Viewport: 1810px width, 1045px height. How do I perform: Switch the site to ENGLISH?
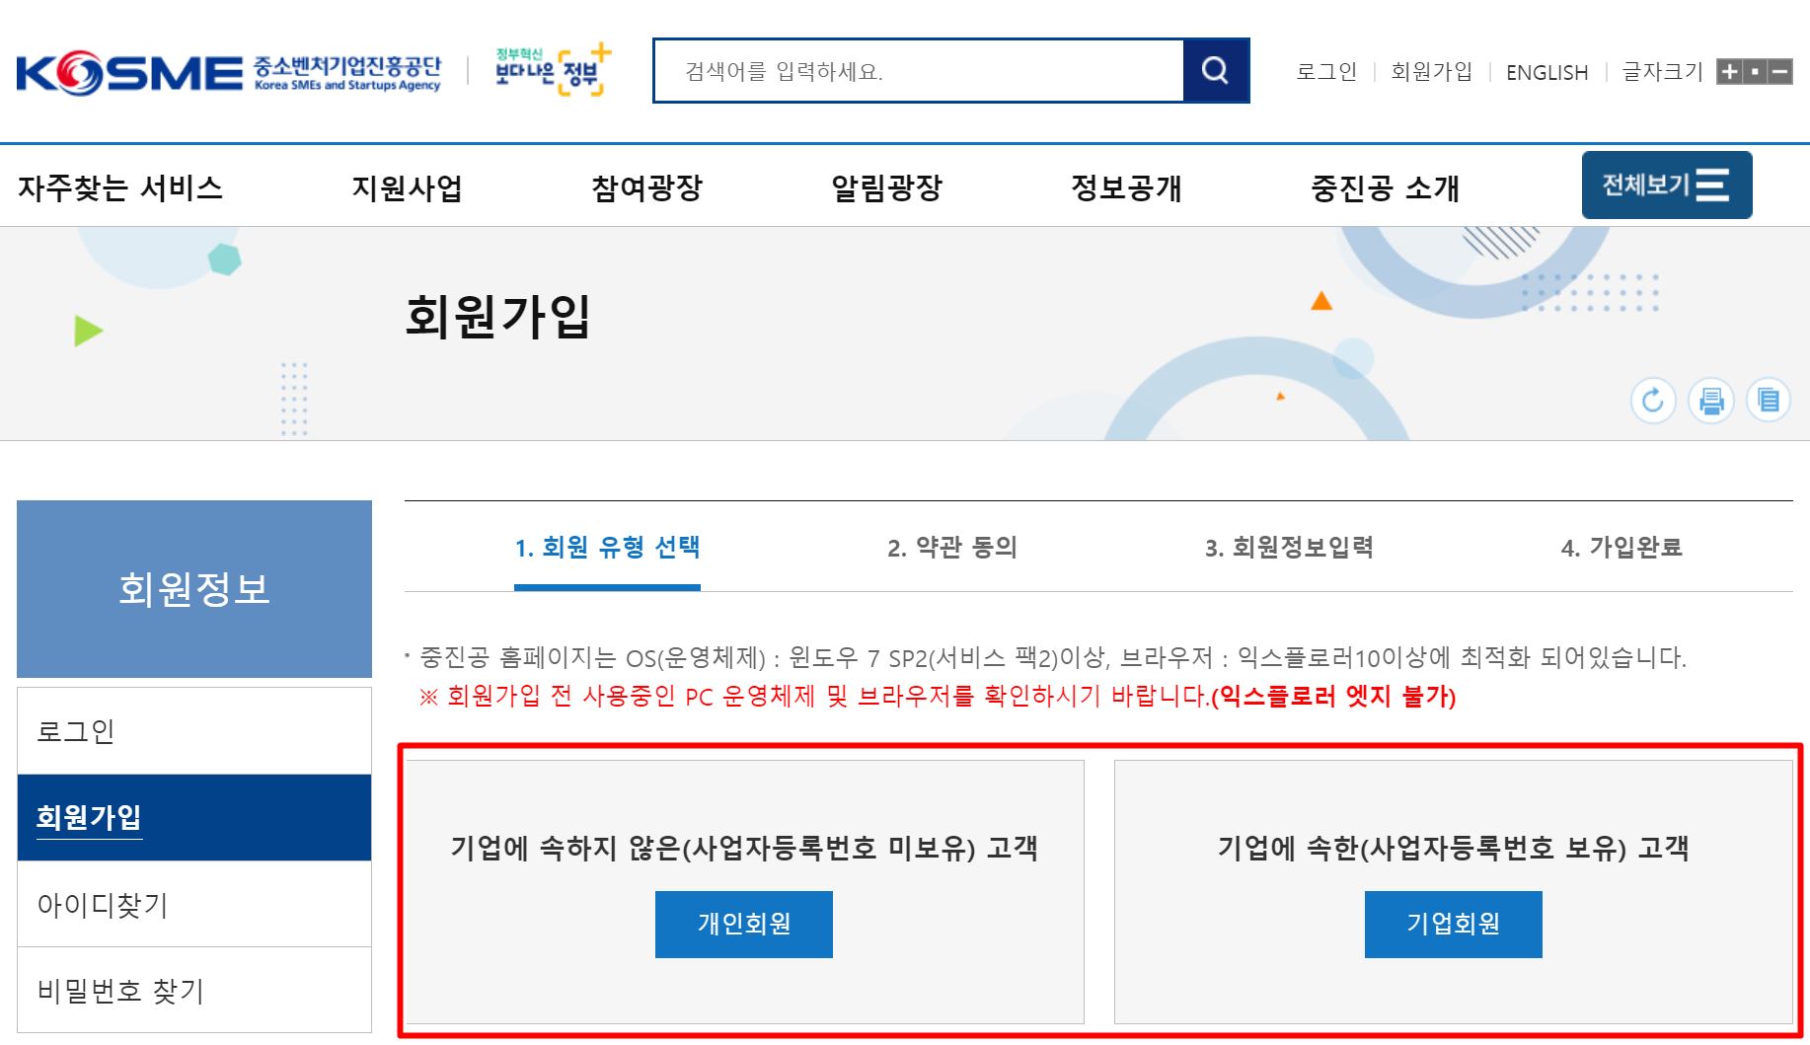point(1546,71)
